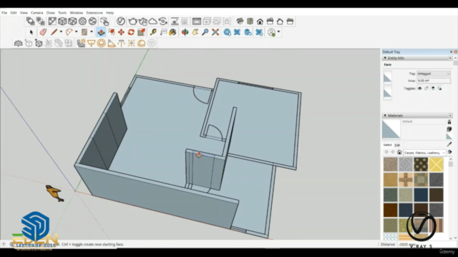Show the V-Ray frame buffer
Image resolution: width=458 pixels, height=257 pixels.
197,21
